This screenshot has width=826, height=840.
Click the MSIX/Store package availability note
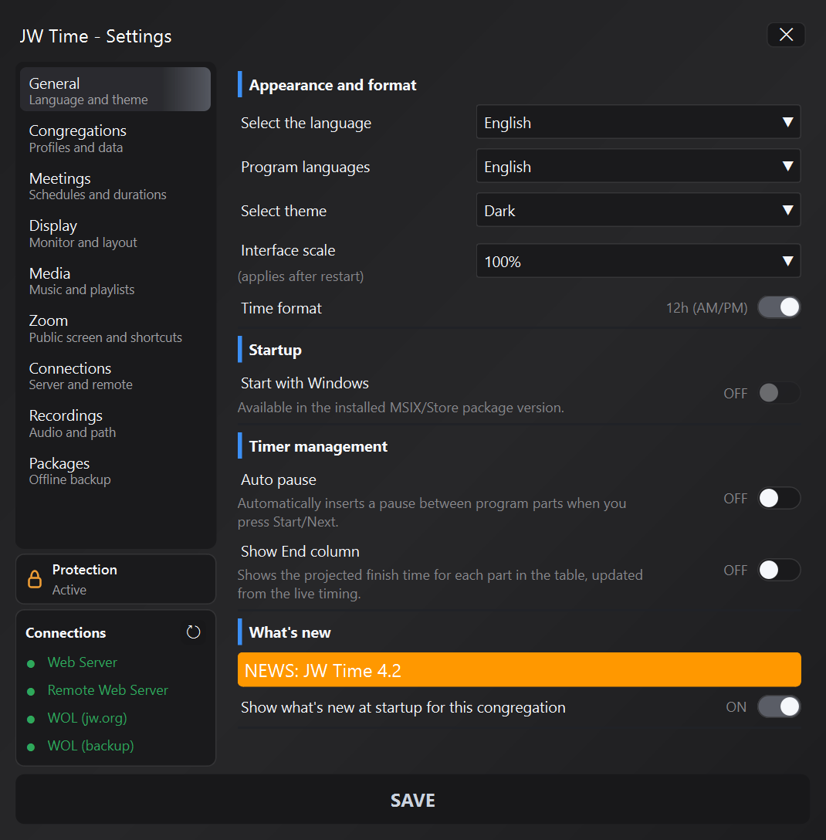point(401,408)
